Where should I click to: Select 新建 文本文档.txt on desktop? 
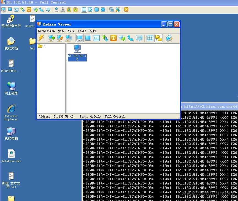[11, 180]
